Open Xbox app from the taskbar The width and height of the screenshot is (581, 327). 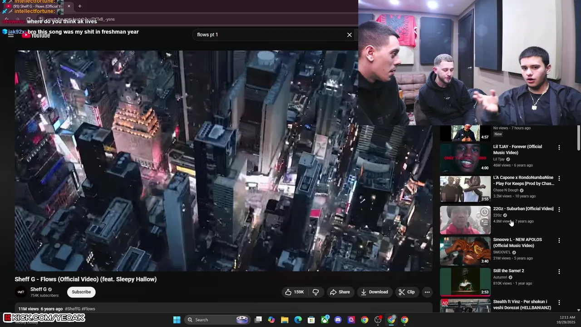(325, 320)
